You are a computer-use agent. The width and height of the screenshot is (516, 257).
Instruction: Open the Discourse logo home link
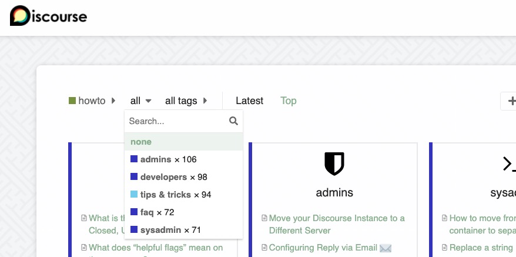(48, 16)
